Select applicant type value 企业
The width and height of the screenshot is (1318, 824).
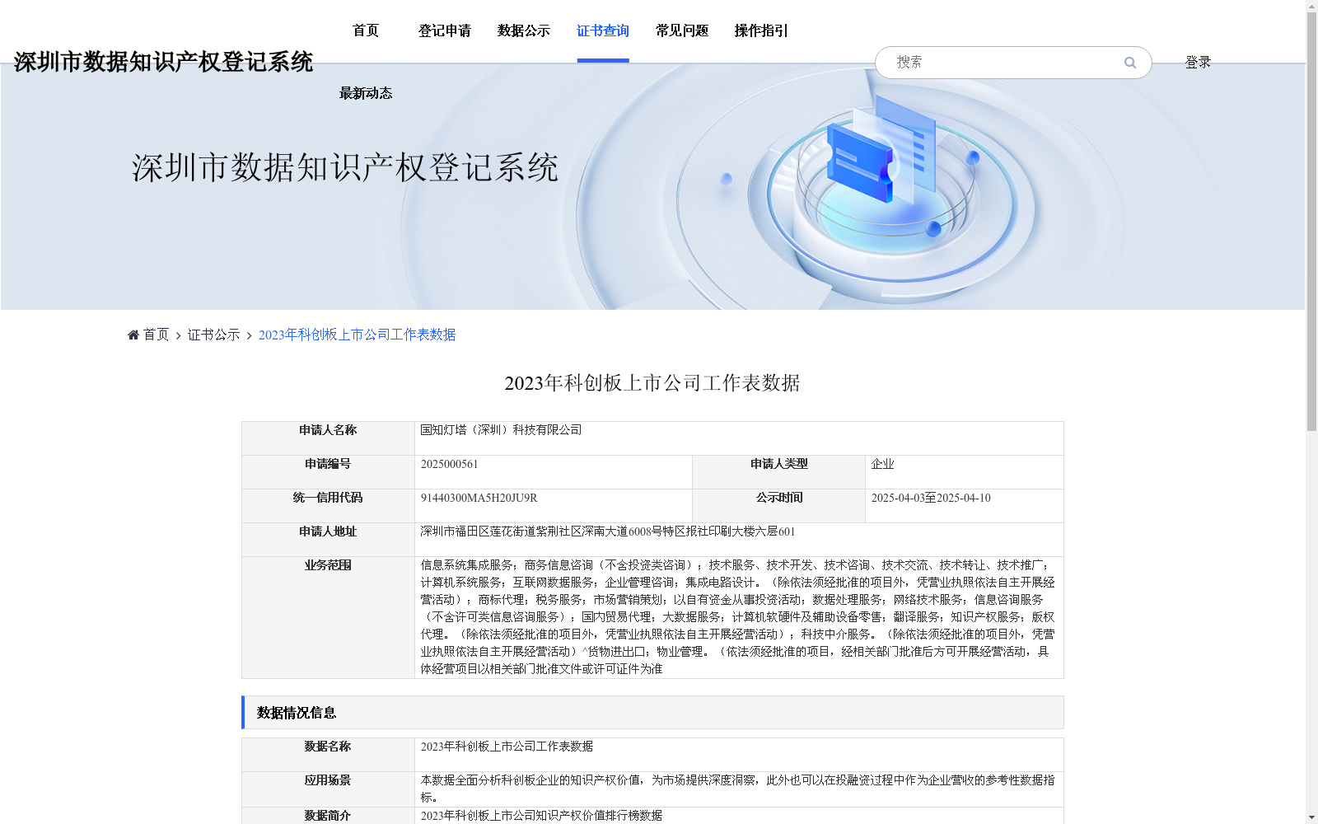click(882, 465)
